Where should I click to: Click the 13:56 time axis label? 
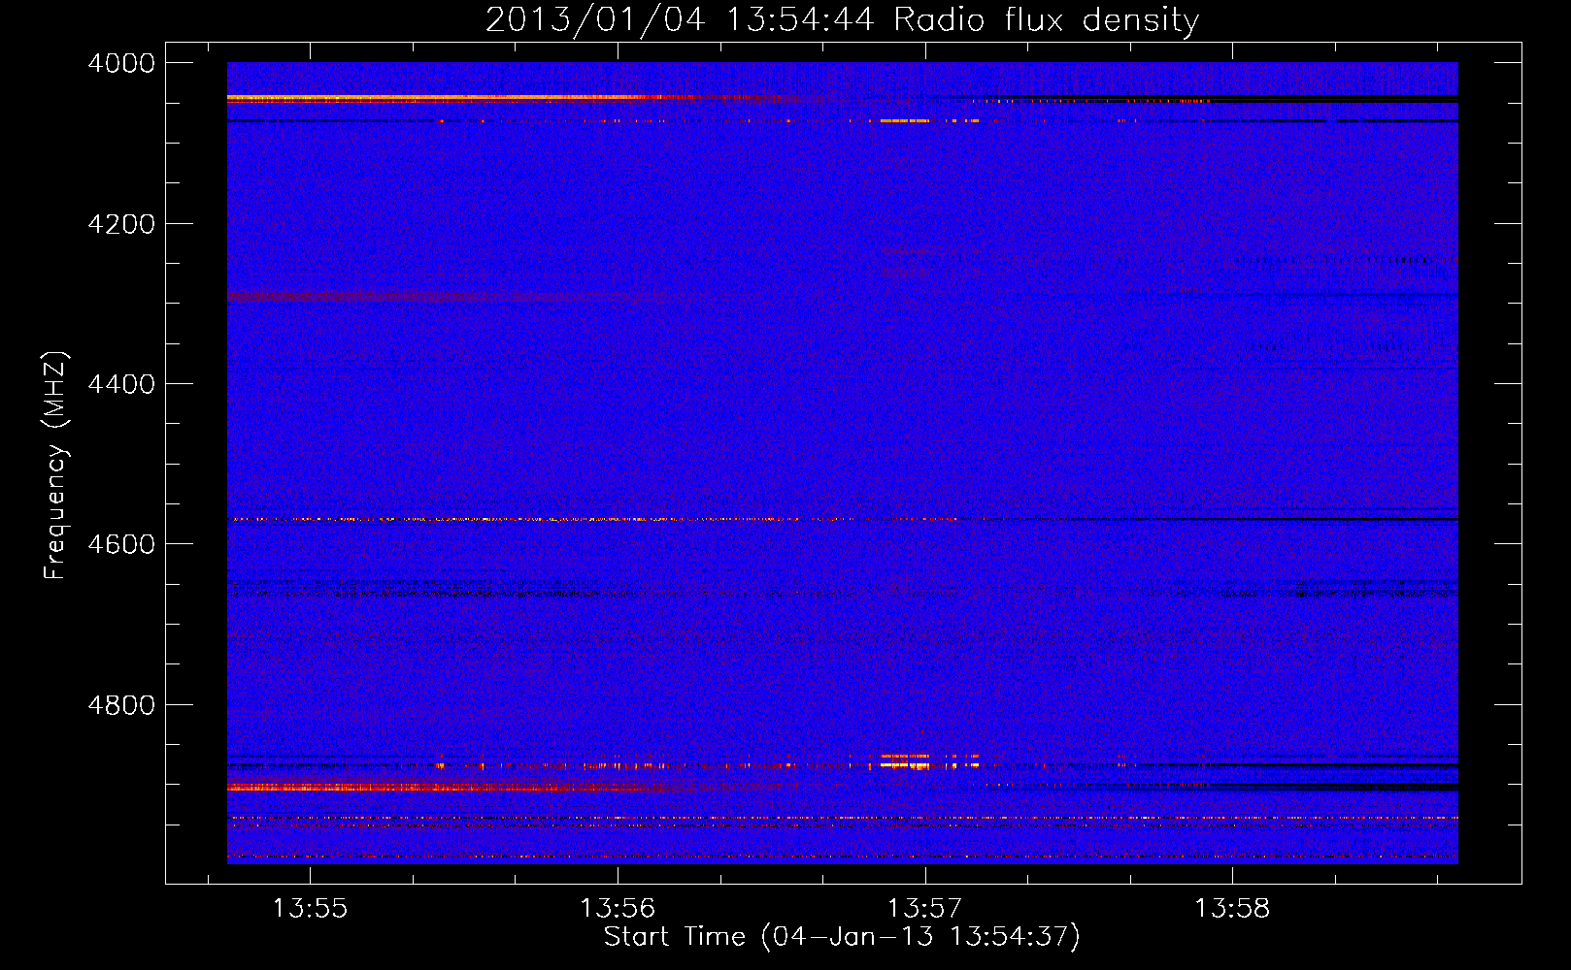pos(618,909)
